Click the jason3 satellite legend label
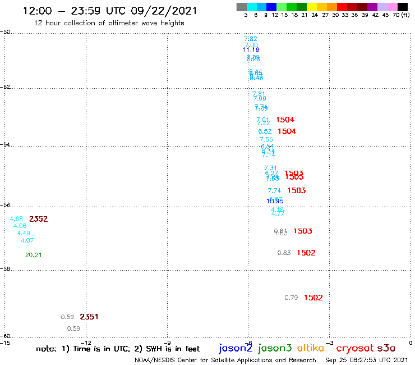This screenshot has height=365, width=415. [275, 348]
